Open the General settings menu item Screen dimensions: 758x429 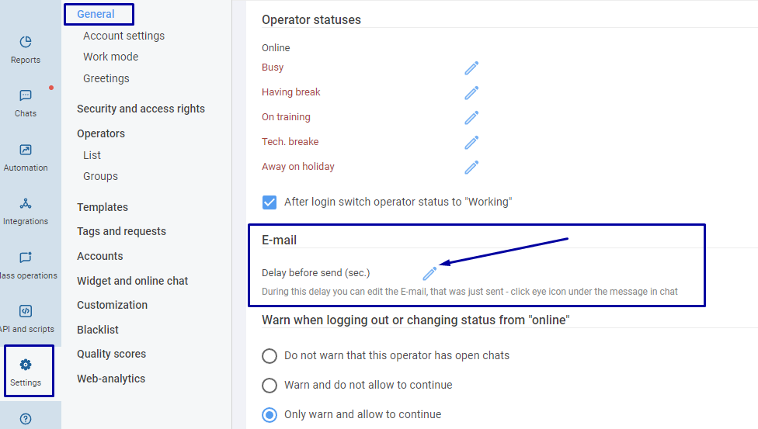[x=96, y=14]
